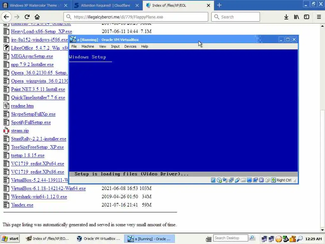Click the Search Desktop magnifier button

[x=252, y=238]
